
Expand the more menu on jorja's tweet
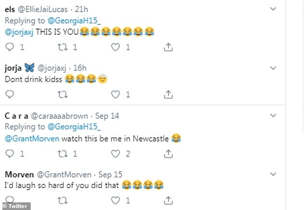point(274,68)
